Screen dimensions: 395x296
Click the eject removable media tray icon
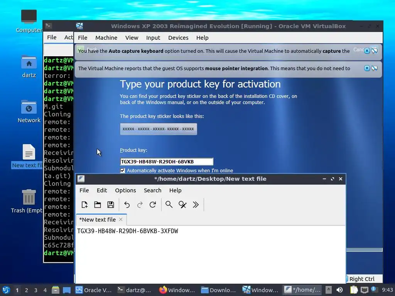coord(329,290)
